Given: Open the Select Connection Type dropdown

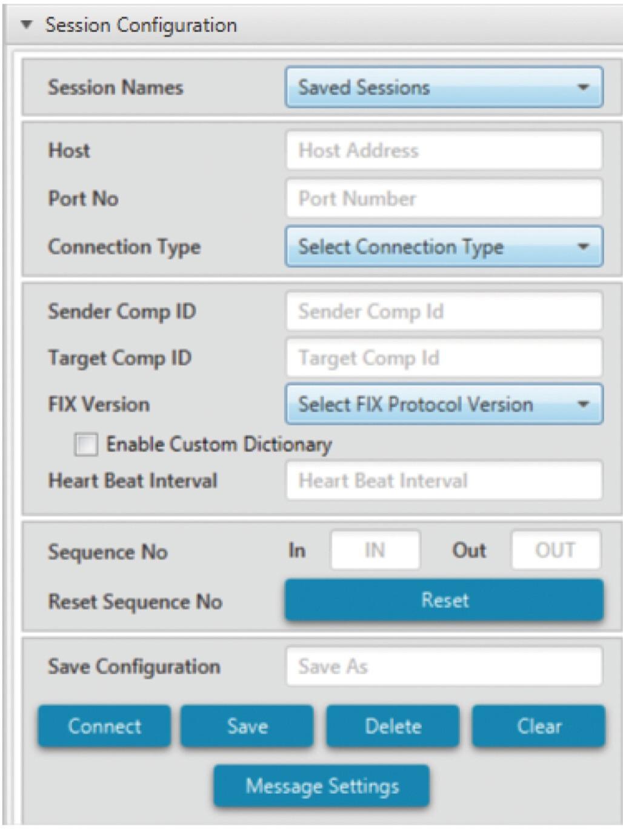Looking at the screenshot, I should (444, 246).
